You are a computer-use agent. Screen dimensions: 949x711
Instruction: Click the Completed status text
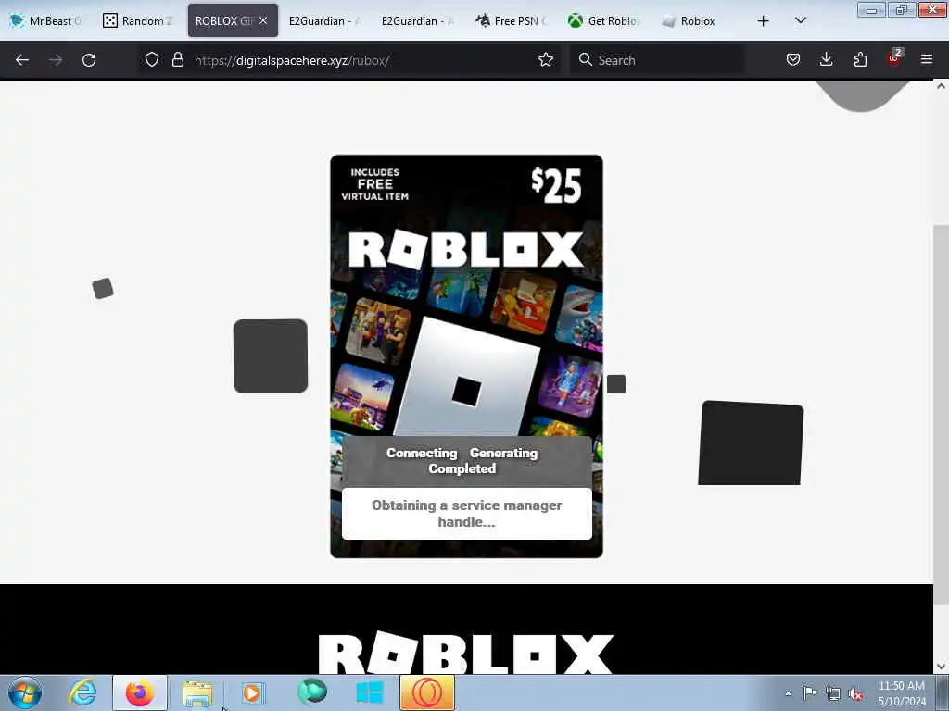(x=462, y=468)
